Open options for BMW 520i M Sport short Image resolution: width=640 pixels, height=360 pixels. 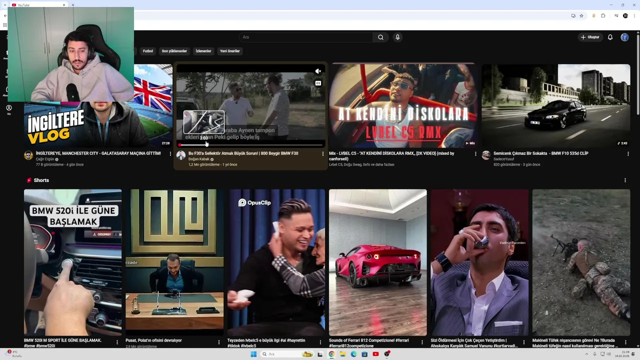coord(117,342)
